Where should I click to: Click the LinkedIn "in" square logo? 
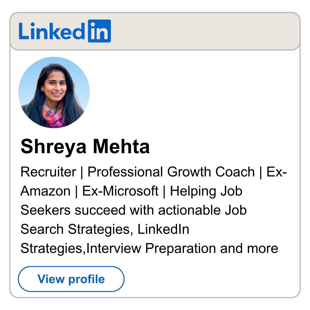[x=99, y=31]
